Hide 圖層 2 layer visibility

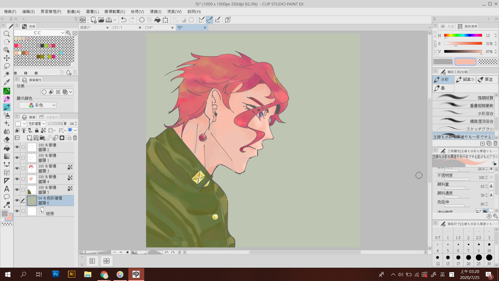[17, 147]
